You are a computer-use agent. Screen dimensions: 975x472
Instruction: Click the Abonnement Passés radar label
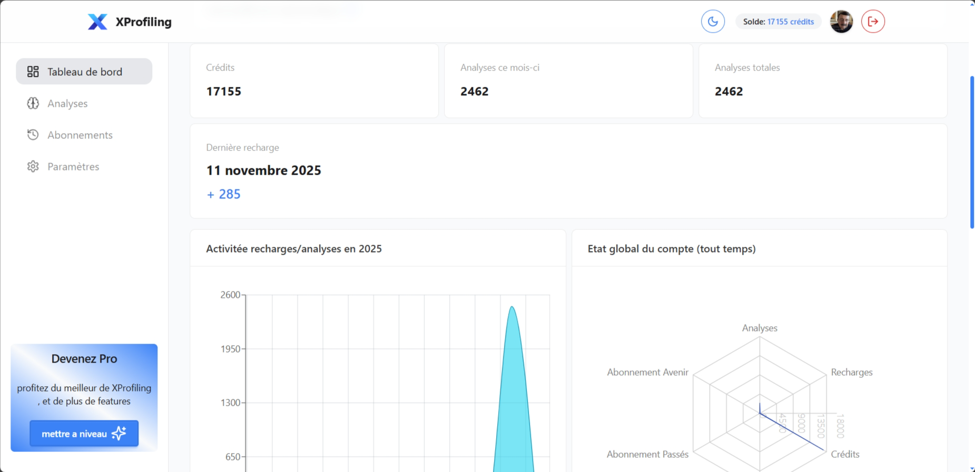click(647, 454)
